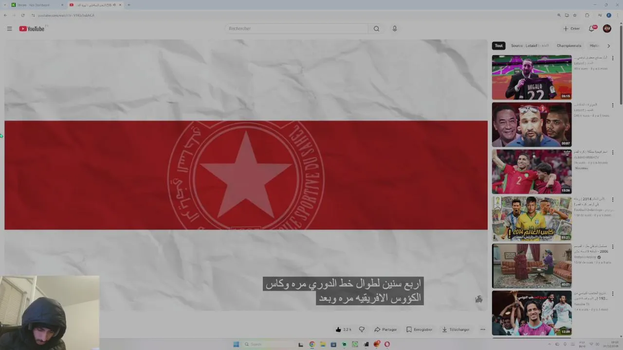The image size is (623, 350).
Task: Open the account avatar menu
Action: coord(607,29)
